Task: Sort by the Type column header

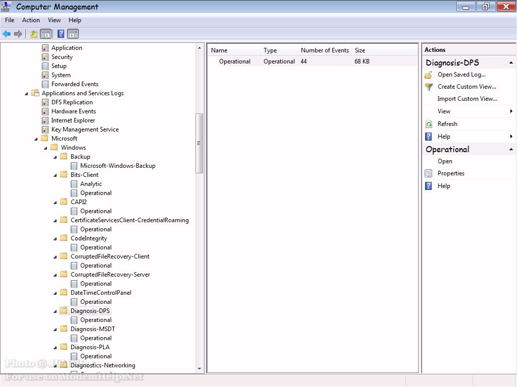Action: point(279,50)
